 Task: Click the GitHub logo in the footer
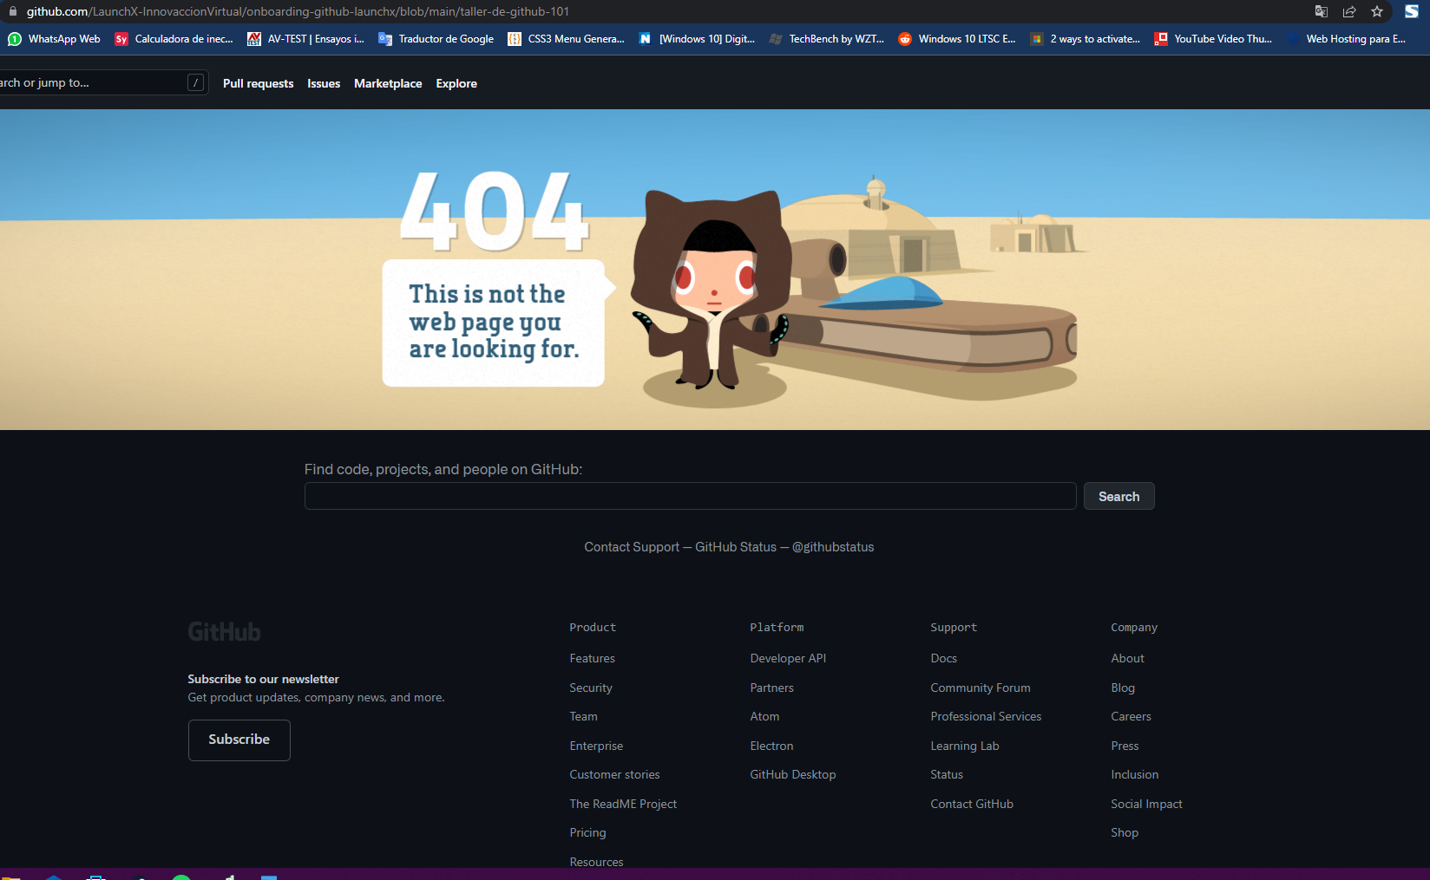tap(224, 631)
